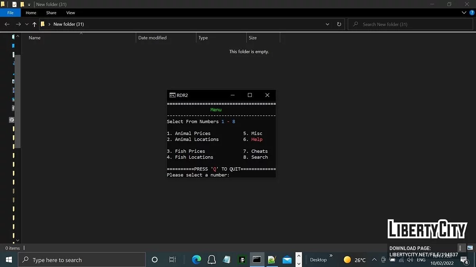Sort files by the Name column header
476x267 pixels.
(34, 38)
